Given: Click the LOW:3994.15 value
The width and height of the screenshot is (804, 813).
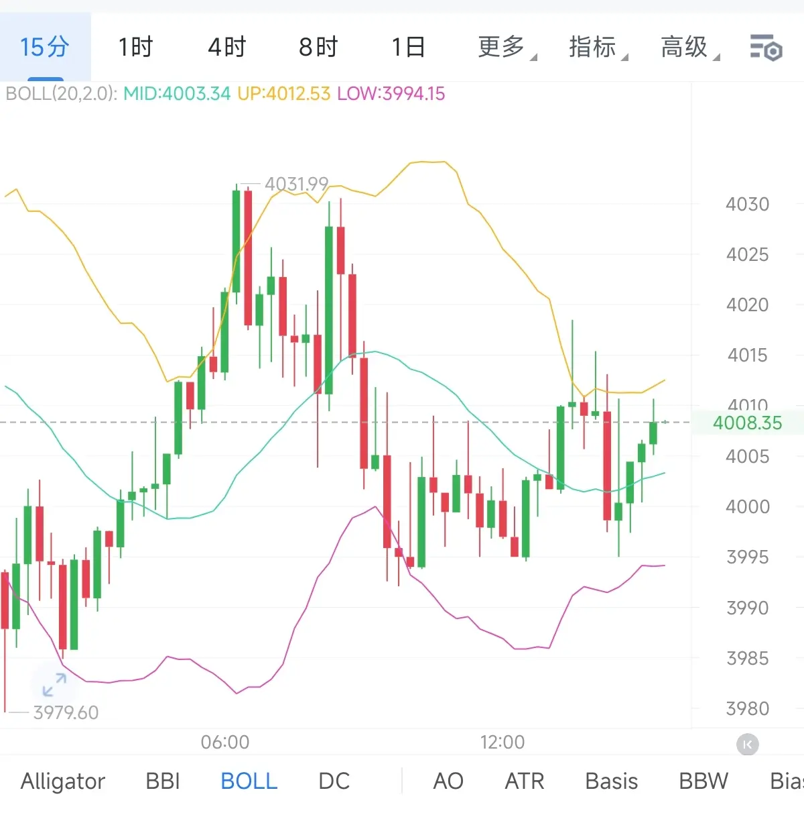Looking at the screenshot, I should click(x=391, y=93).
